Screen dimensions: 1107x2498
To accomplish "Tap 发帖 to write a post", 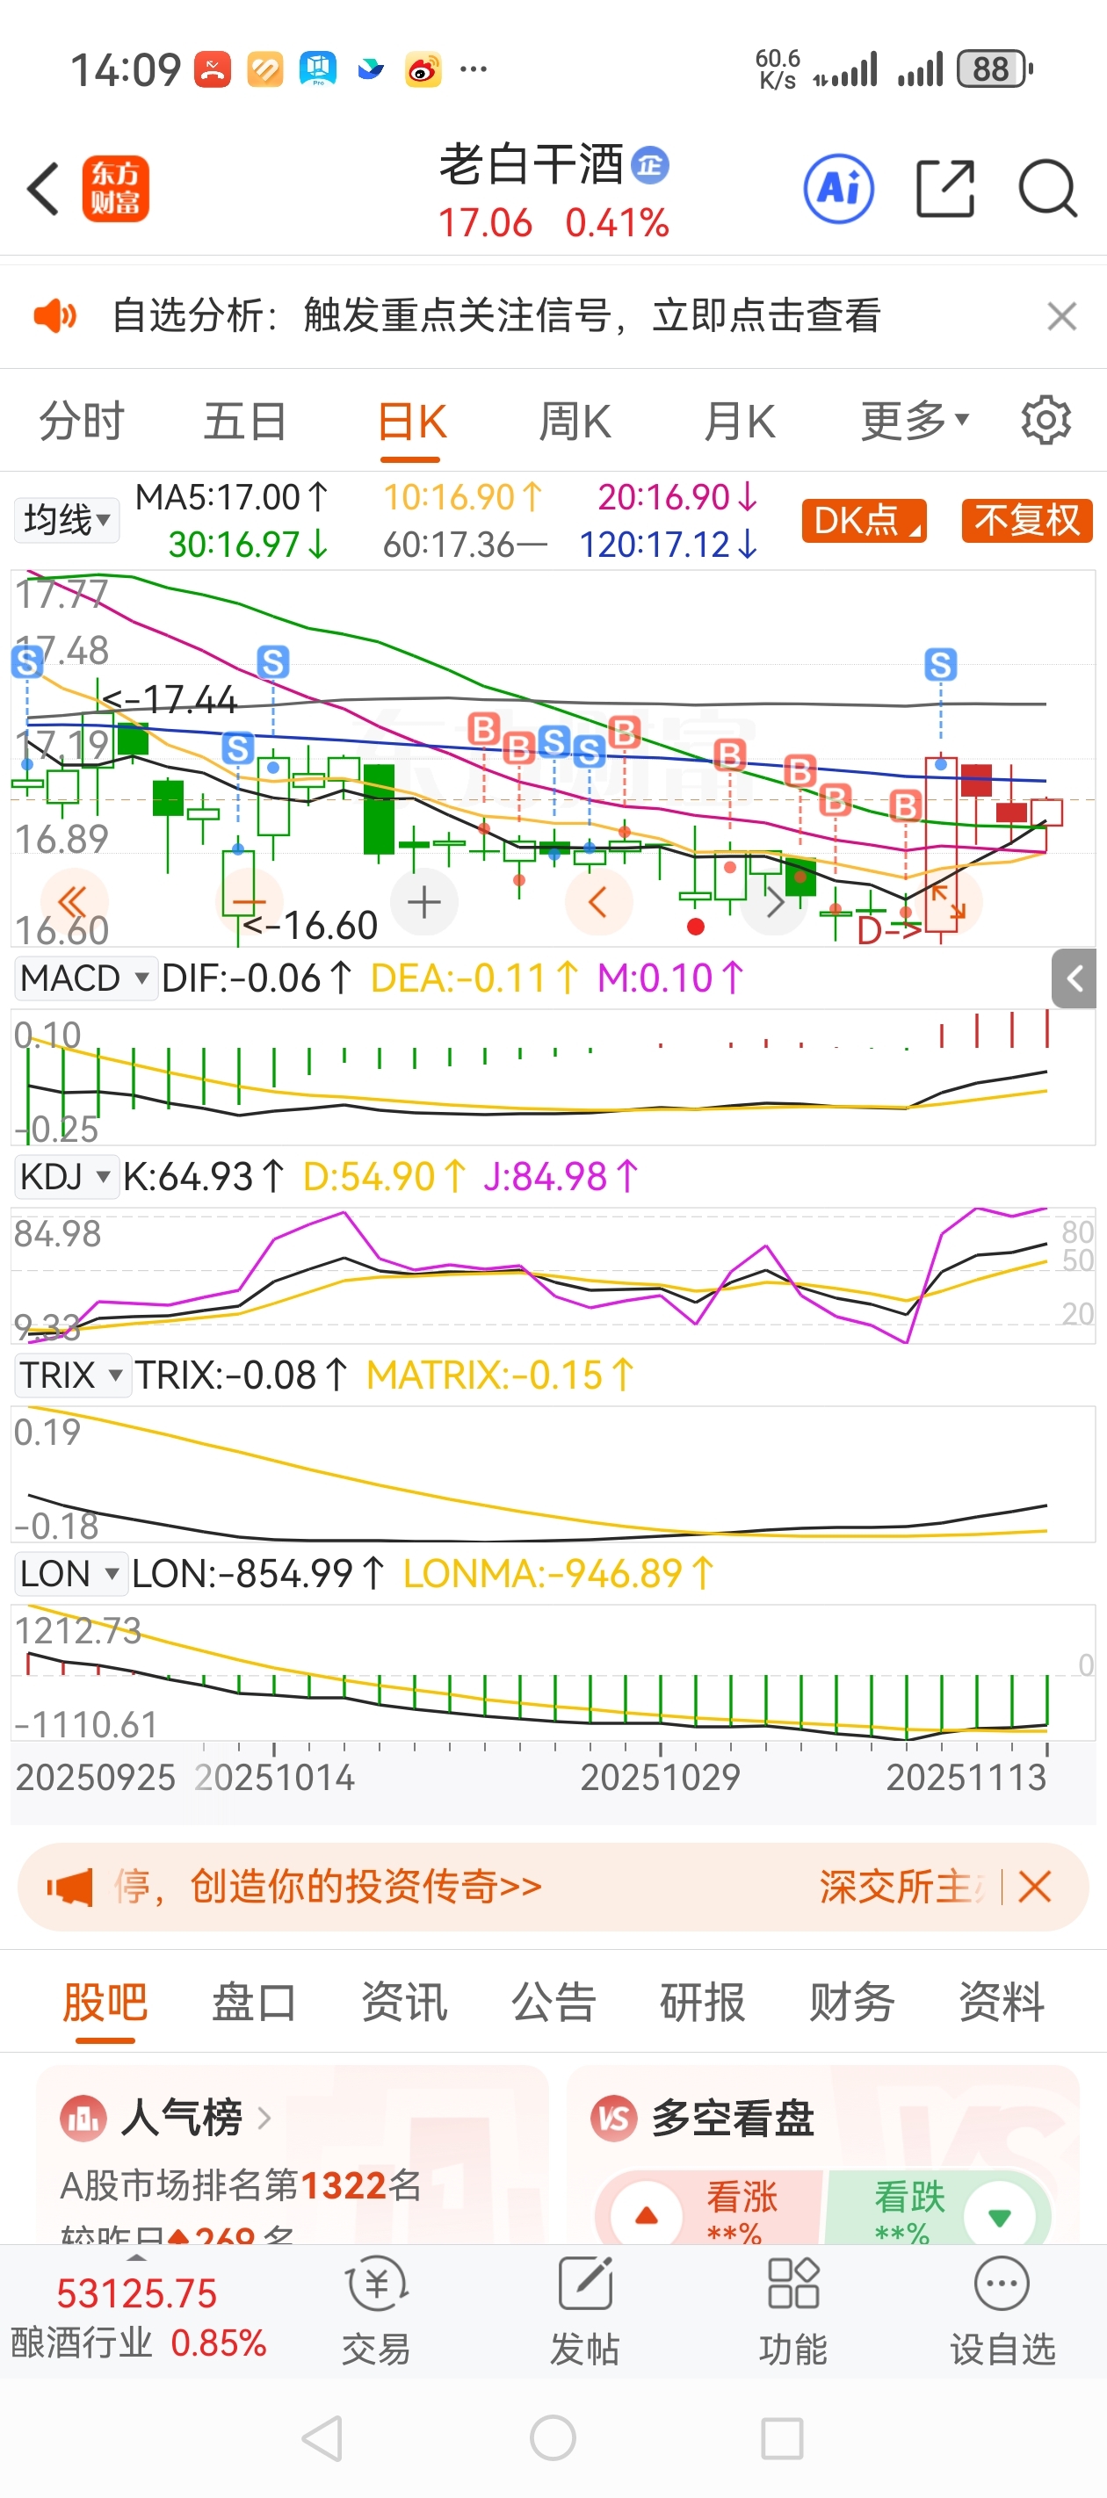I will 585,2312.
